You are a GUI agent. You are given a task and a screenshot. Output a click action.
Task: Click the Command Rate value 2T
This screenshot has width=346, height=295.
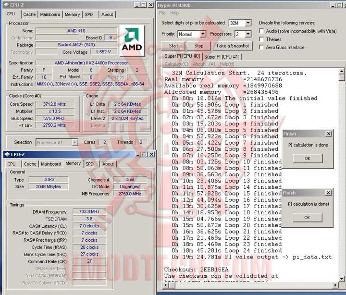point(89,261)
